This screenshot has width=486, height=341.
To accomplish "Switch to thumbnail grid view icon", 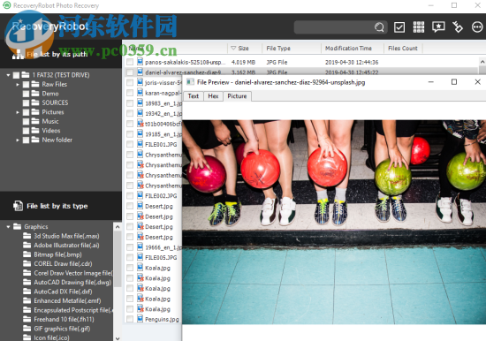I will click(419, 27).
